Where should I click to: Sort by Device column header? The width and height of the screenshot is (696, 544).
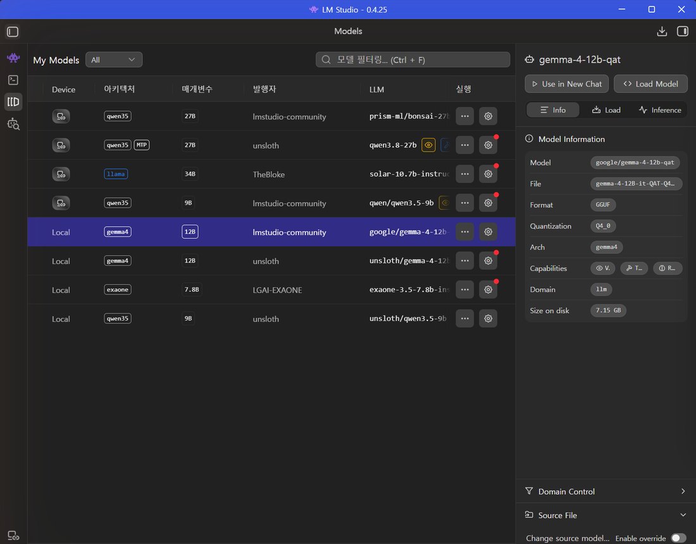[x=63, y=90]
